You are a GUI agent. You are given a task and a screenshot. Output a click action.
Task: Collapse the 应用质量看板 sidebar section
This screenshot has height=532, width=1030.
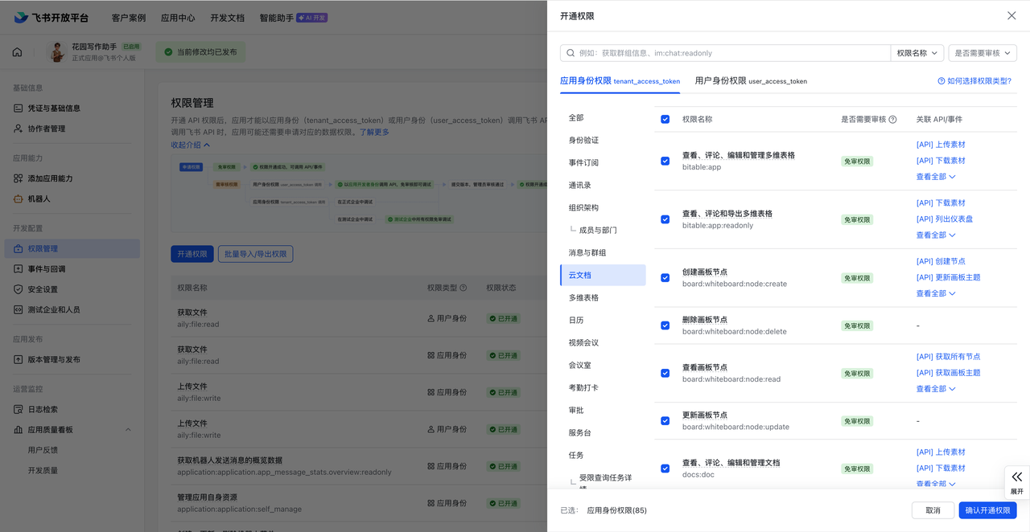(127, 429)
